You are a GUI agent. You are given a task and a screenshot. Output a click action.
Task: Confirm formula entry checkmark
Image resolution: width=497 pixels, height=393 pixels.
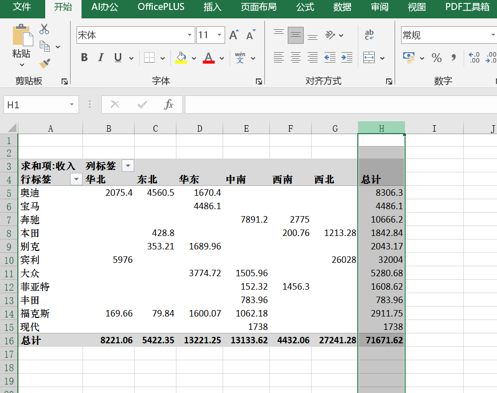tap(142, 104)
